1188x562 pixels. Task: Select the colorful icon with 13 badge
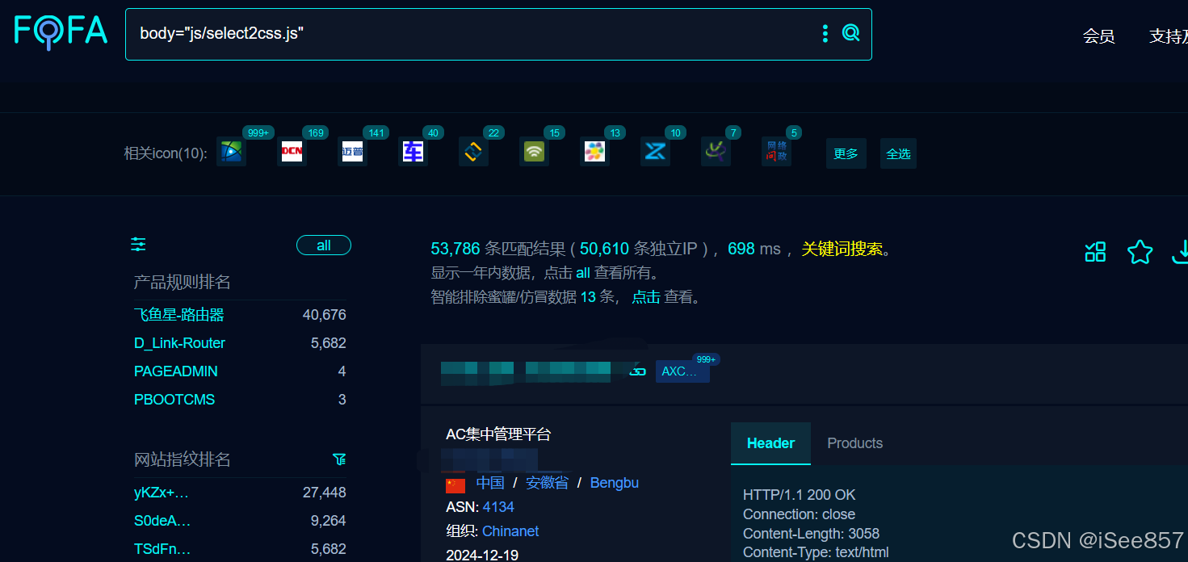594,151
